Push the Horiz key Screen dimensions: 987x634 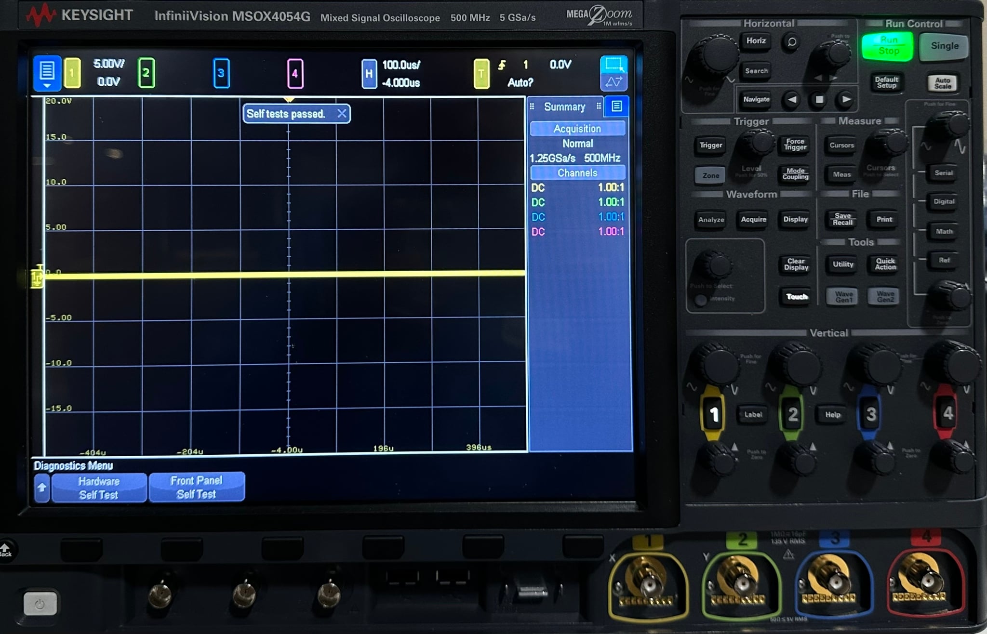[x=756, y=41]
